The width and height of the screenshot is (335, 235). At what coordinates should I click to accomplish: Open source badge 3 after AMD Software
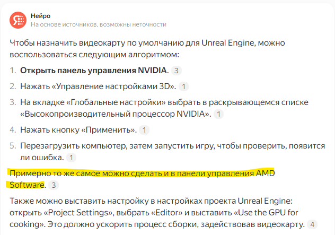point(54,185)
